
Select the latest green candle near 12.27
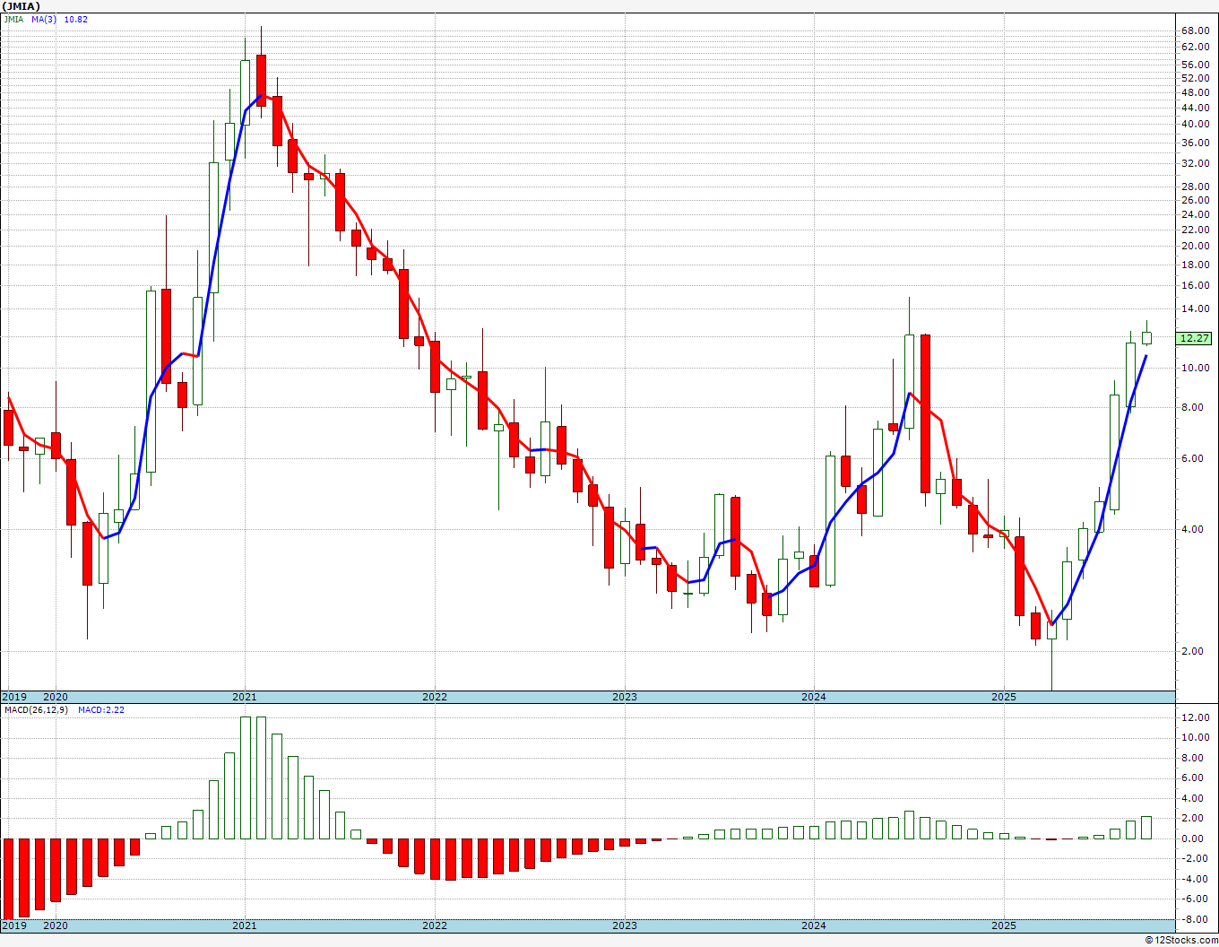point(1146,338)
